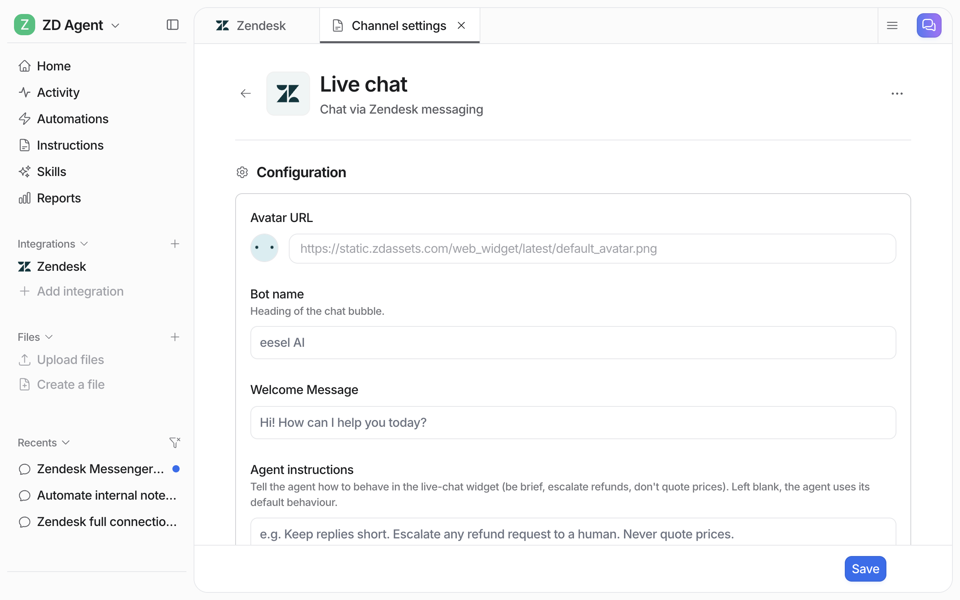Click the Agent instructions text area

(x=573, y=532)
